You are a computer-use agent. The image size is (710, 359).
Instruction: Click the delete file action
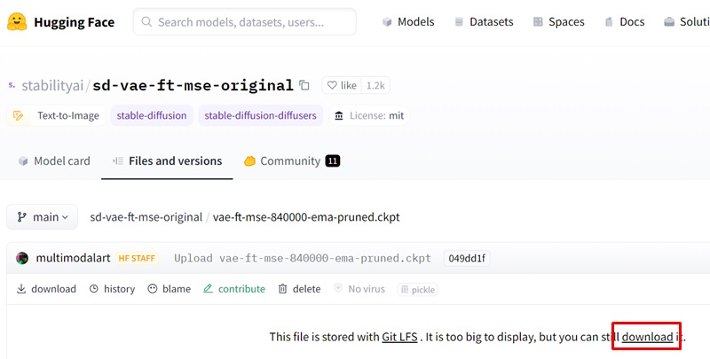tap(299, 289)
